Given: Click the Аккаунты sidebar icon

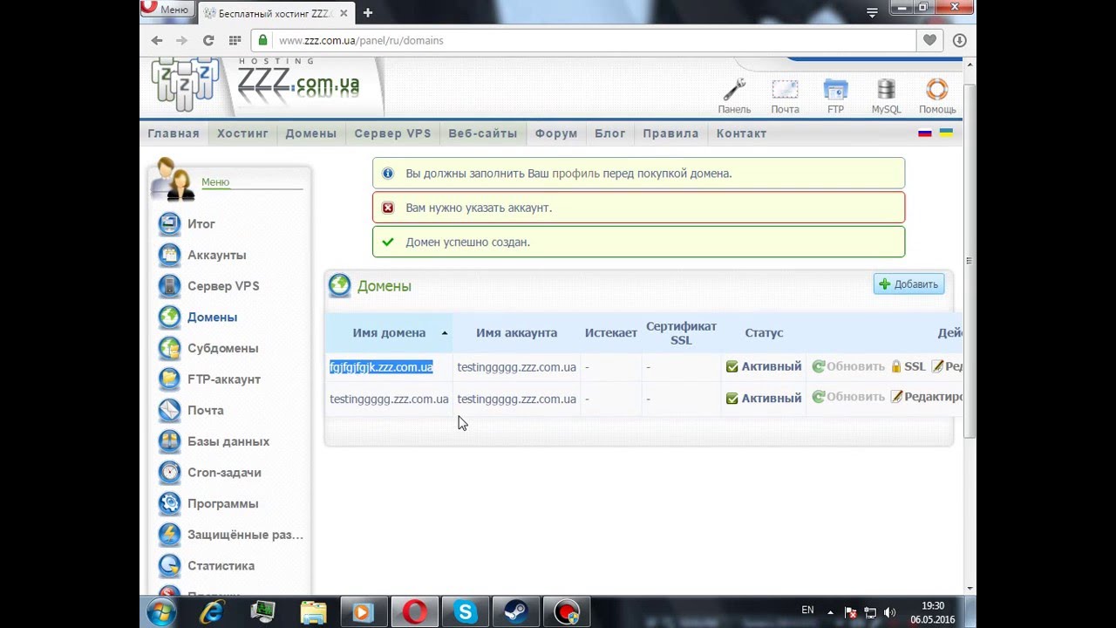Looking at the screenshot, I should point(169,255).
